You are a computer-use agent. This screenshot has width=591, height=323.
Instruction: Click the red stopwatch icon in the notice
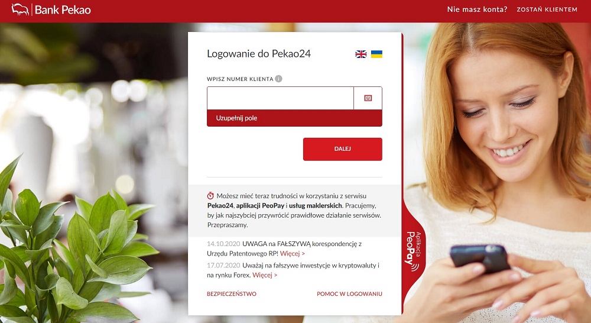click(x=210, y=196)
